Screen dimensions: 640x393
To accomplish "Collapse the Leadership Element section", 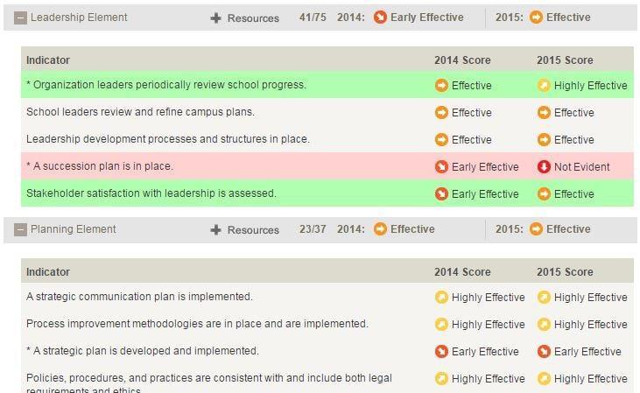I will pos(21,18).
